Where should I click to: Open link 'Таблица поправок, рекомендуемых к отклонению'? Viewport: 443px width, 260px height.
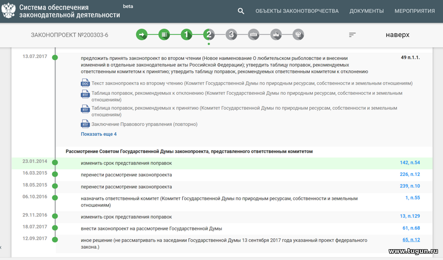coord(247,96)
